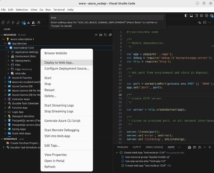The image size is (214, 173).
Task: Click the test-node-js-1234 web app icon
Action: (11, 48)
